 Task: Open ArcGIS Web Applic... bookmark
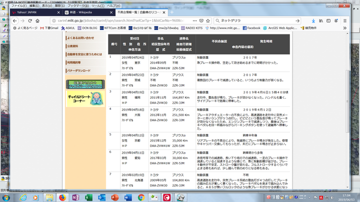pyautogui.click(x=280, y=28)
